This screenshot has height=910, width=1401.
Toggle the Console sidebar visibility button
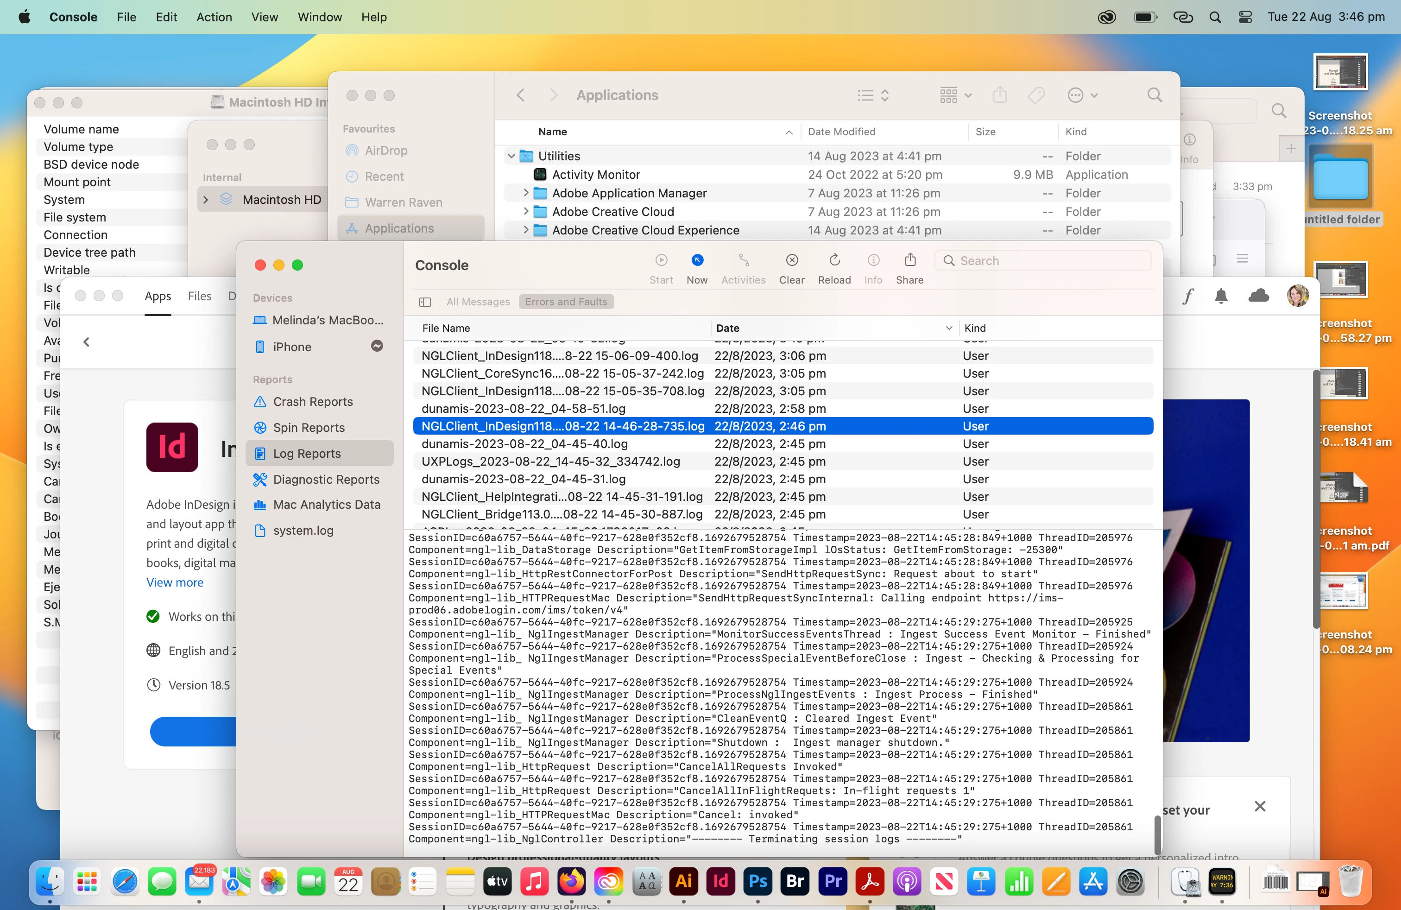[425, 301]
